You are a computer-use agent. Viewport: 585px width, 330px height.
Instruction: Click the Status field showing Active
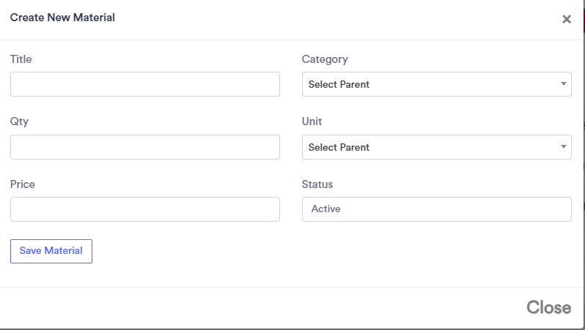(436, 209)
